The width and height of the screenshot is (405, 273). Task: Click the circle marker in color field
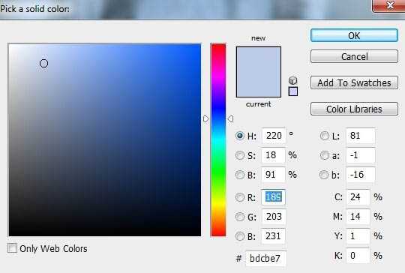44,63
